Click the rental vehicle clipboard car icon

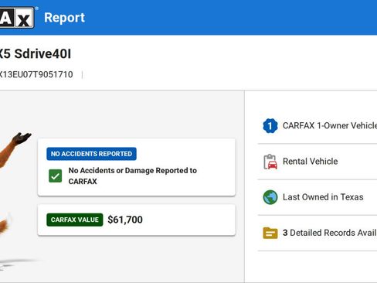[x=270, y=162]
